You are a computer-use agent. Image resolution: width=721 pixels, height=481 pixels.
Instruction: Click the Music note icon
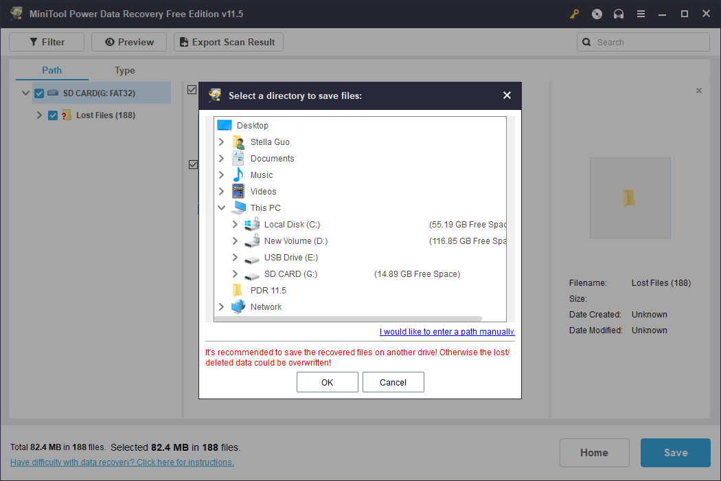tap(238, 175)
